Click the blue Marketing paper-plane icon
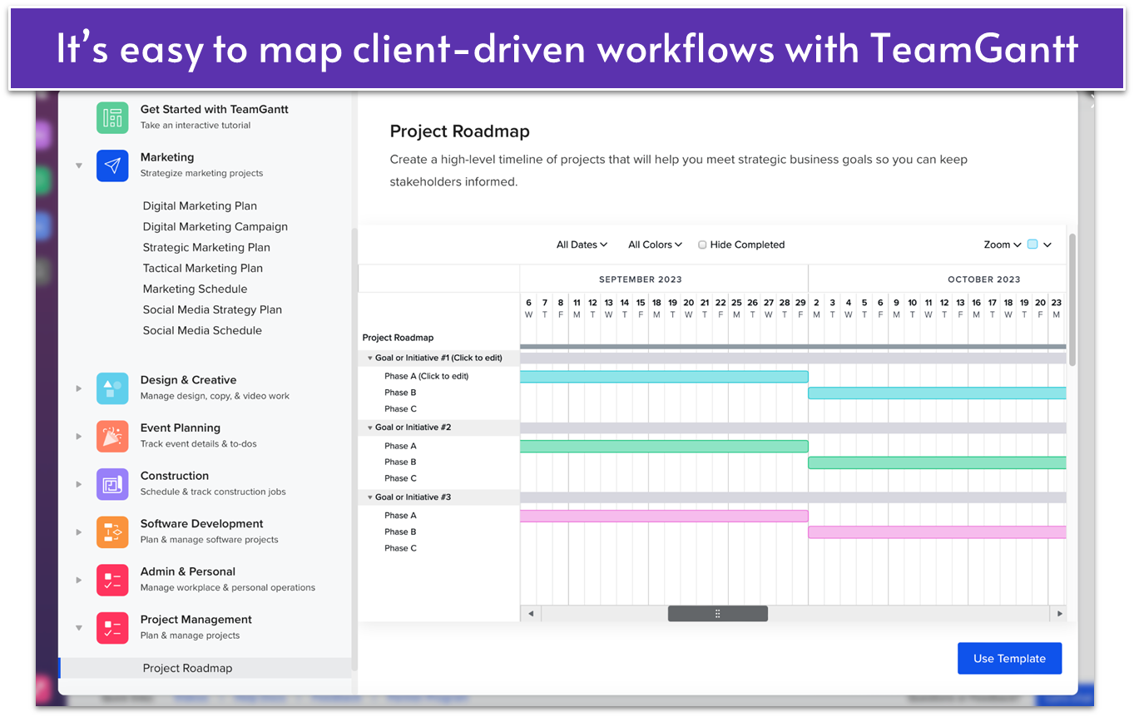The image size is (1134, 717). click(112, 166)
